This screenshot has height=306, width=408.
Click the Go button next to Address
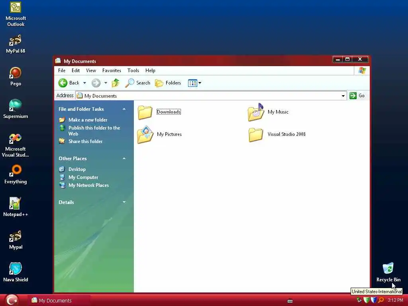[357, 96]
